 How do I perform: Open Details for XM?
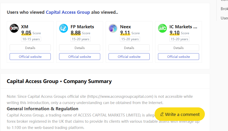(x=30, y=48)
